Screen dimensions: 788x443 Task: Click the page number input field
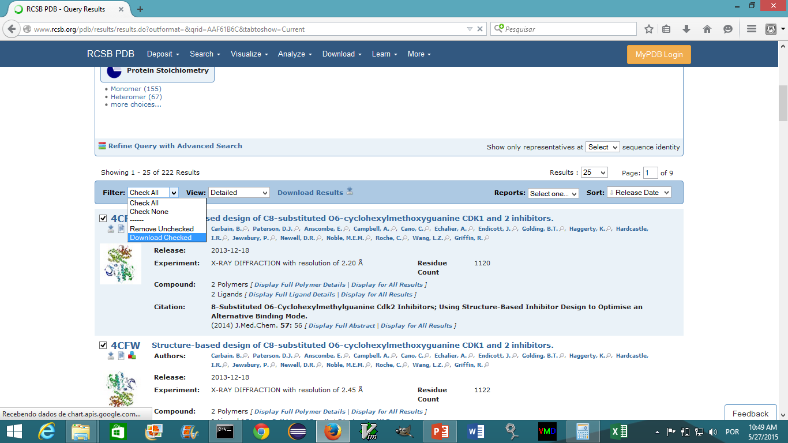651,172
